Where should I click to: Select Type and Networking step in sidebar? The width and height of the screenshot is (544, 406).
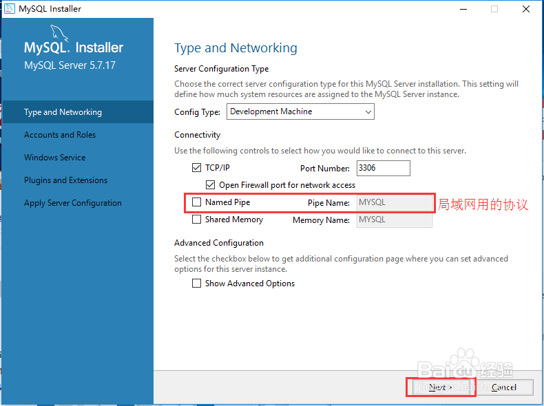(77, 112)
